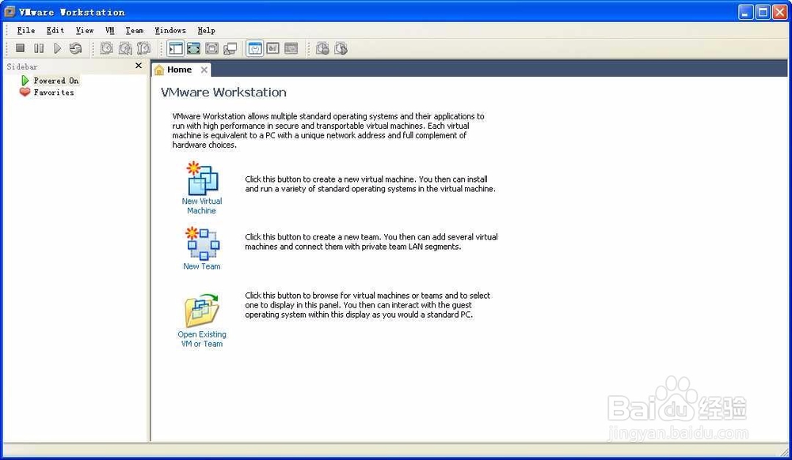Click the Suspend pause toolbar icon

click(x=39, y=48)
